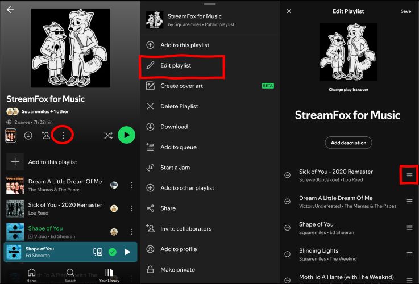Tap the playlist cover in Edit Playlist

click(x=349, y=52)
